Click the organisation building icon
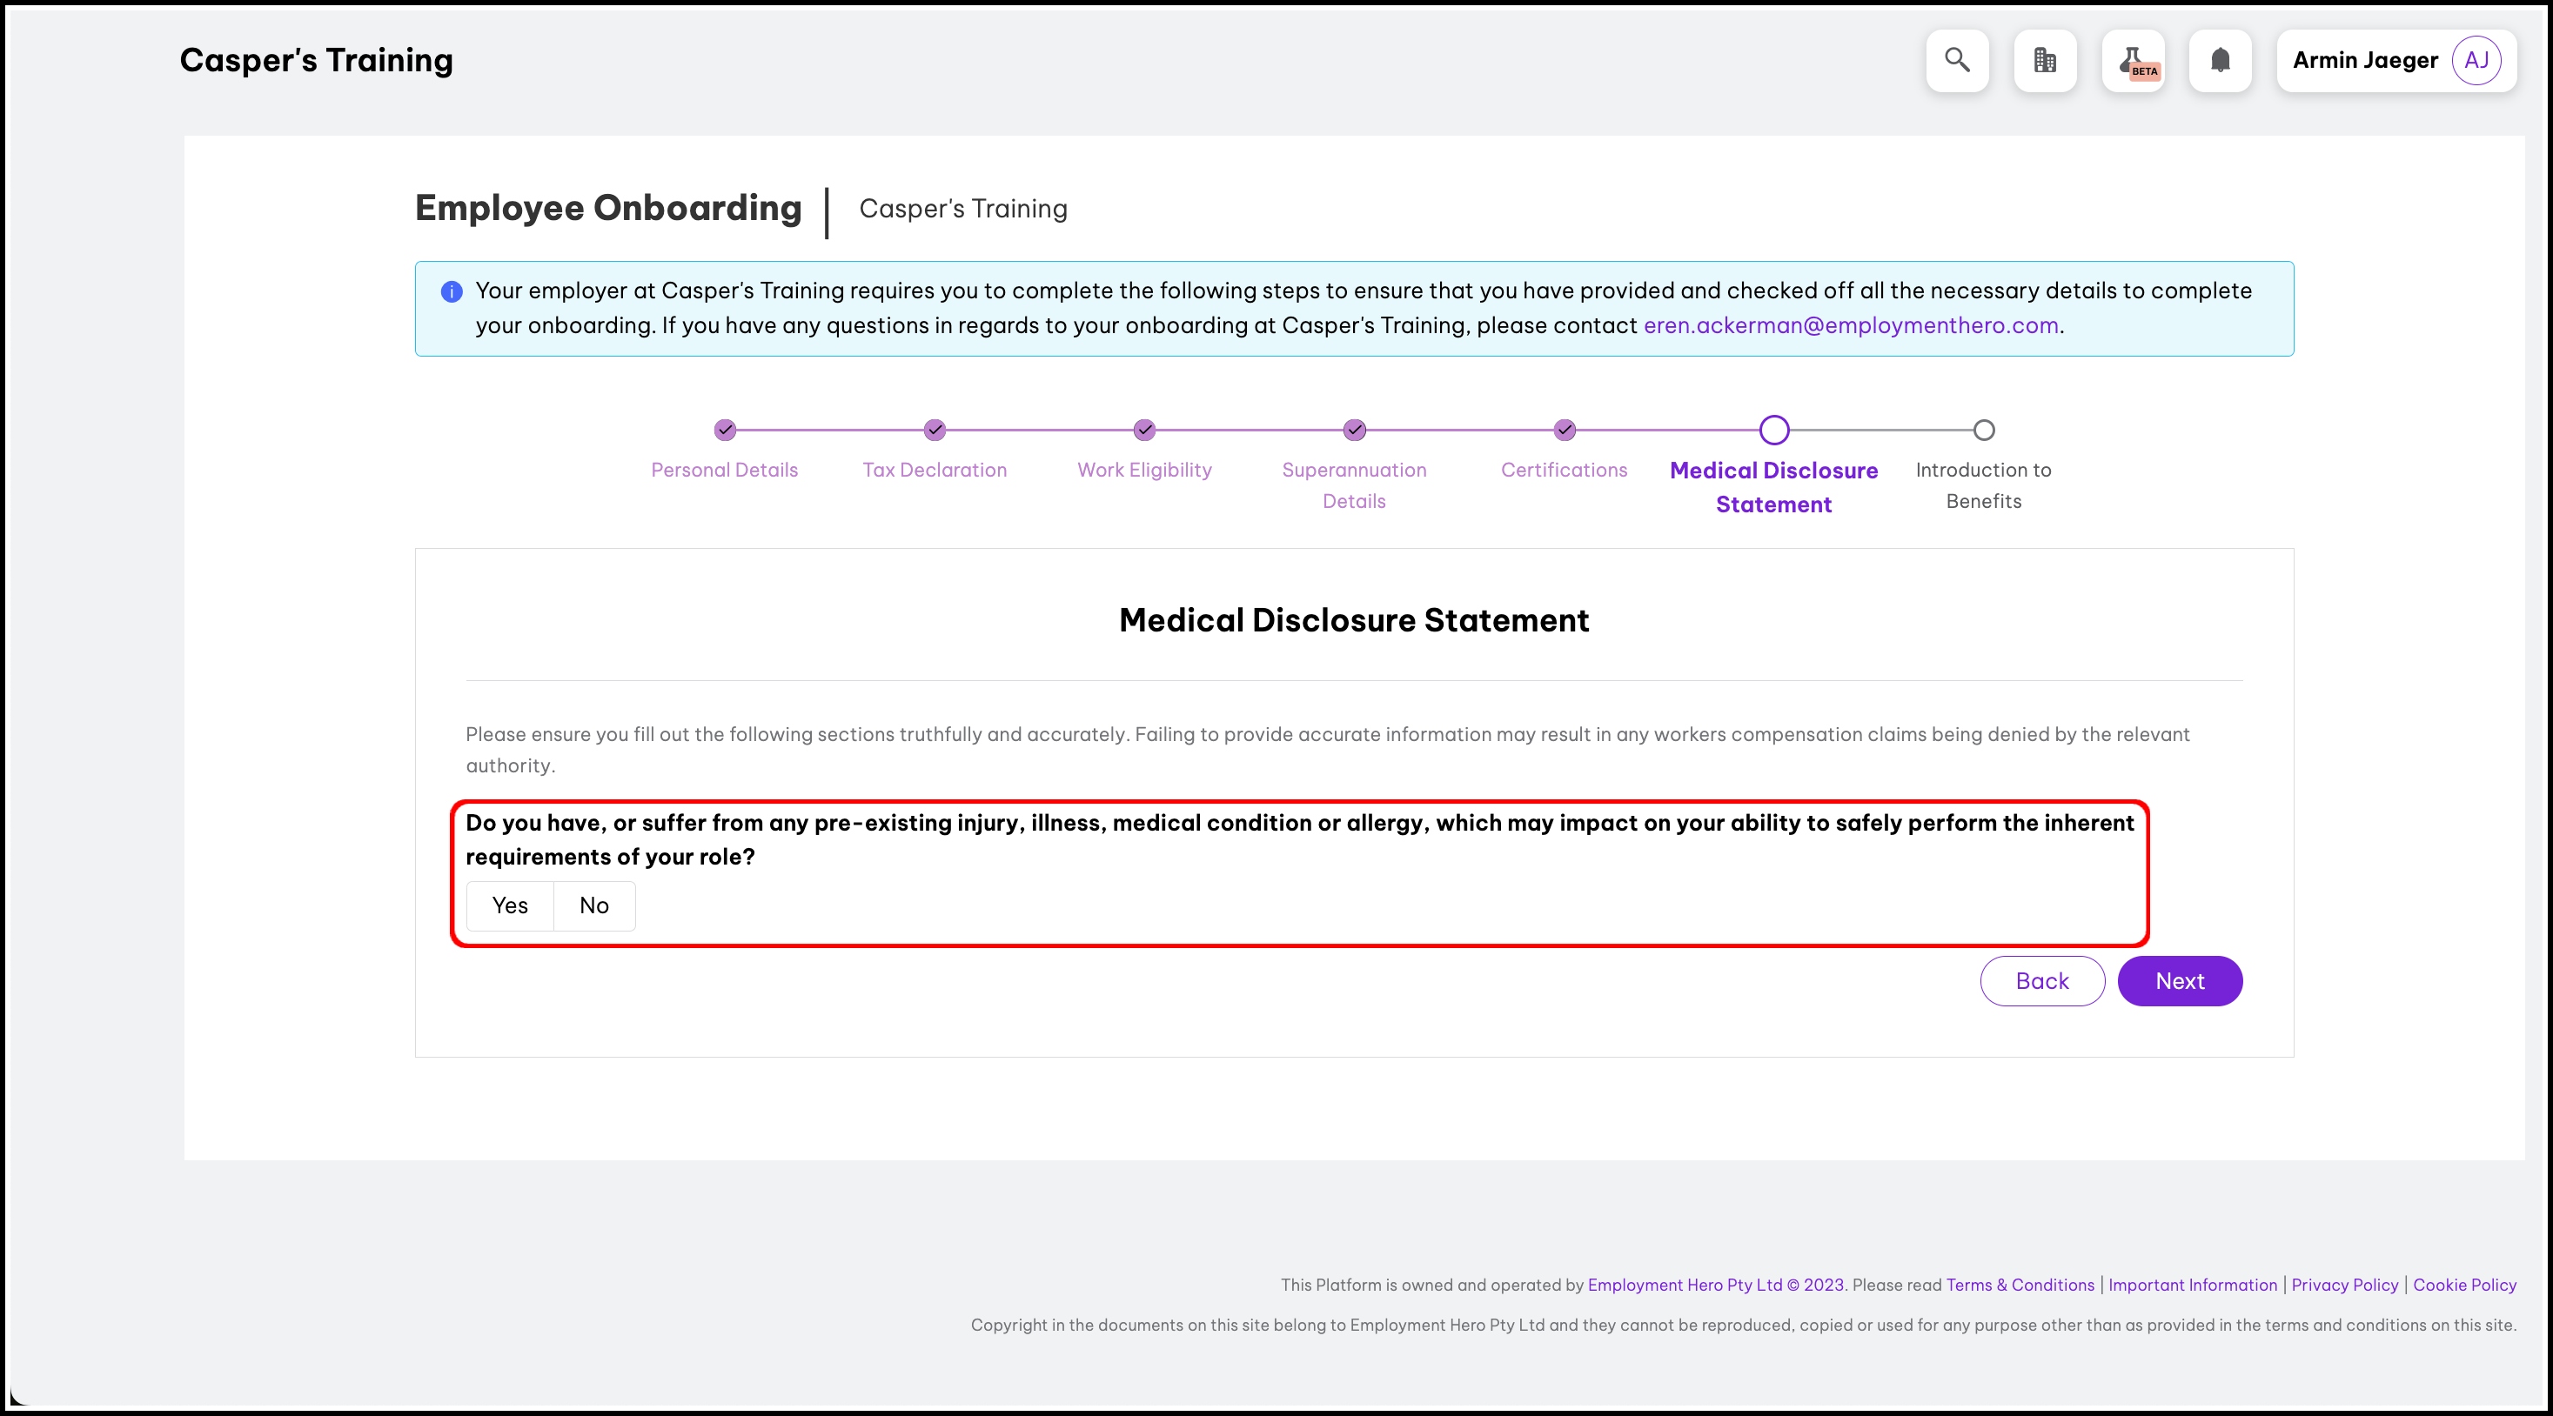The image size is (2553, 1416). 2045,60
